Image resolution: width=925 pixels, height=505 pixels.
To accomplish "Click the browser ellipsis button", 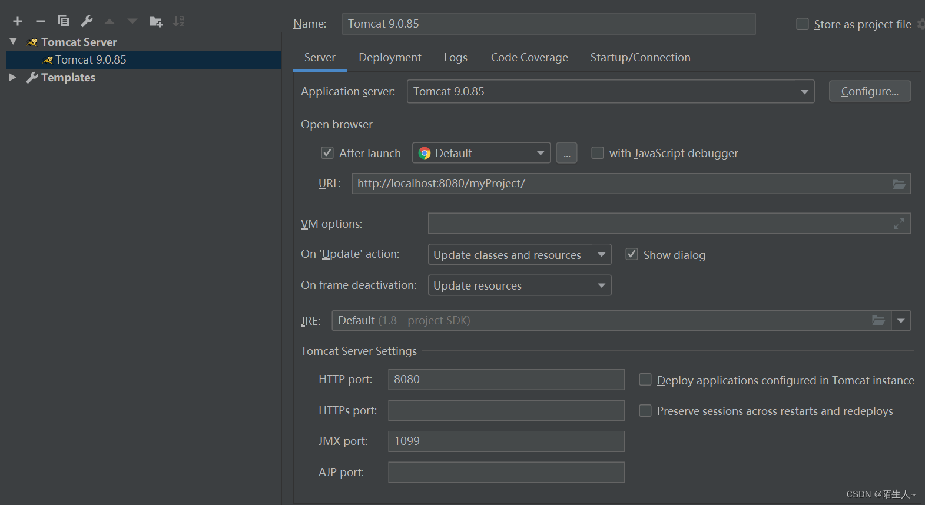I will [566, 153].
